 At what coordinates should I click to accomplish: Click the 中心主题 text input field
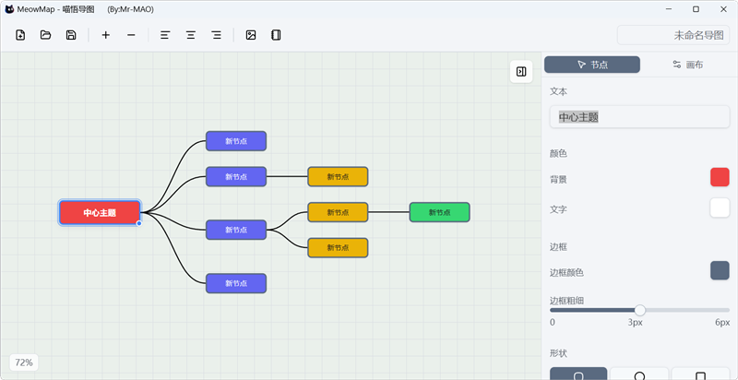(639, 117)
